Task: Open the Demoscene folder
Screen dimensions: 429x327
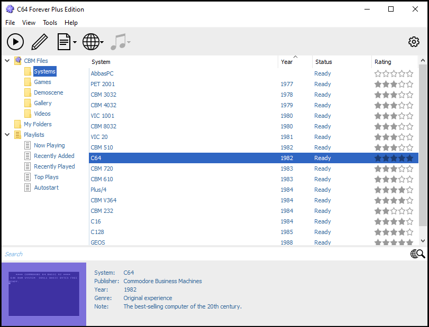Action: tap(49, 92)
